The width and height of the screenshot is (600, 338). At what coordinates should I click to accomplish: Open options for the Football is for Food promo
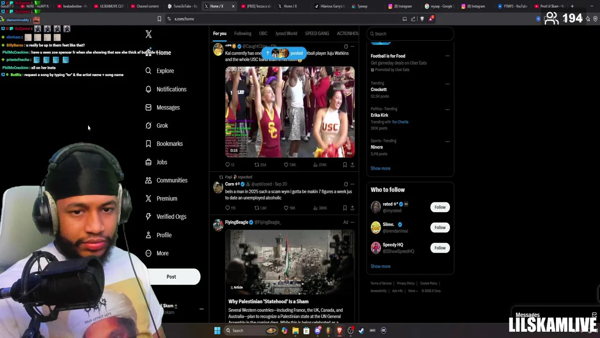click(x=448, y=56)
